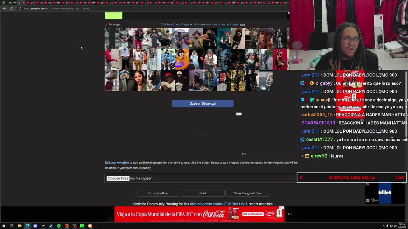Click the Save or Download button
The width and height of the screenshot is (408, 229).
(x=203, y=103)
